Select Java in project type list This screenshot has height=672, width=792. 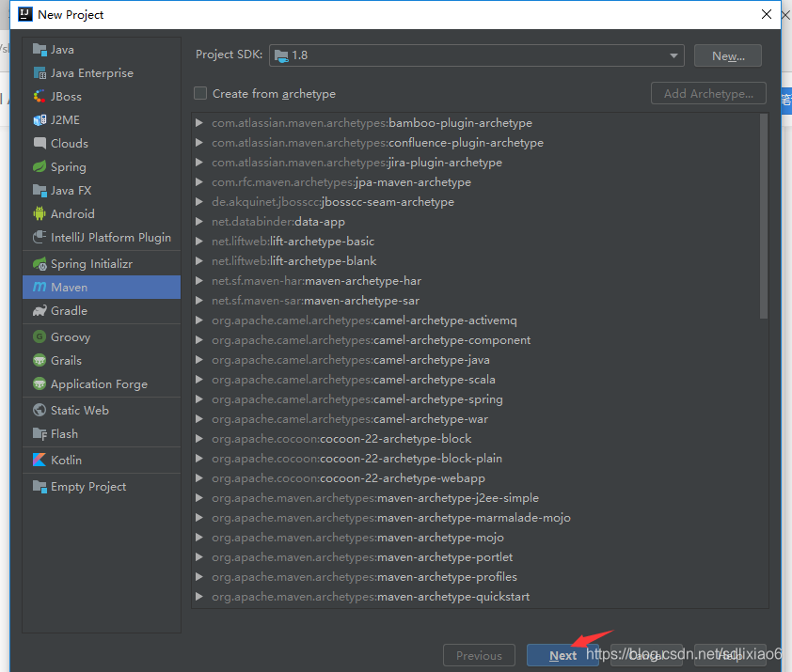[x=102, y=50]
